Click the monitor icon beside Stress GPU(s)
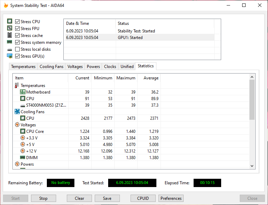Screen dimensions: 268x205 (x=10, y=56)
